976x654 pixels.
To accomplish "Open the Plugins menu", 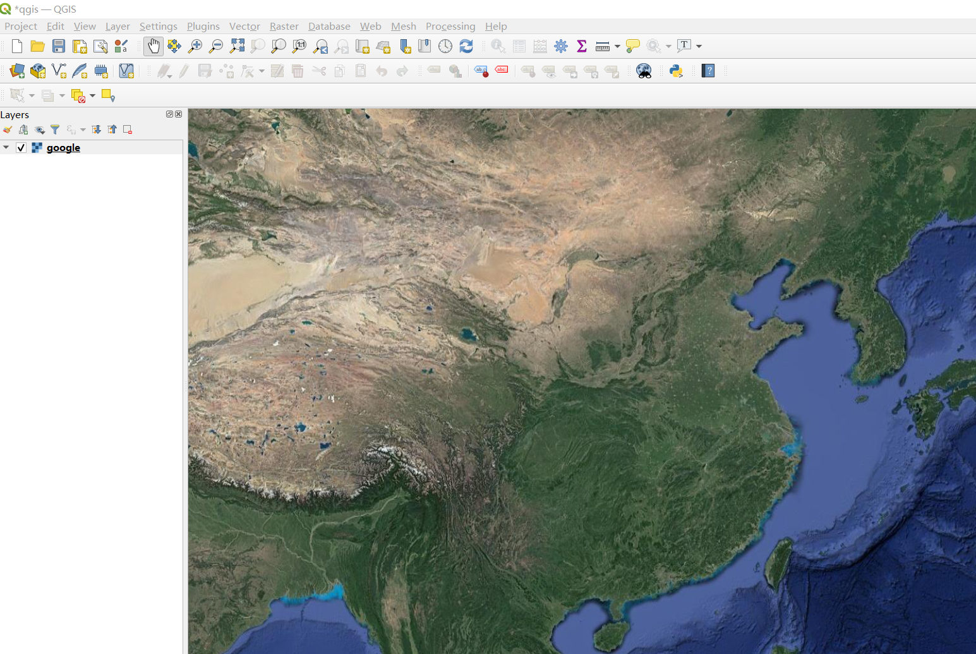I will 203,26.
